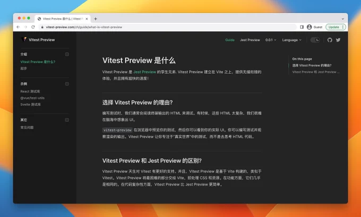
Task: Toggle the browser side panel icon
Action: click(x=302, y=27)
